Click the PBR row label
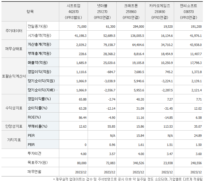The width and height of the screenshot is (204, 181). [31, 144]
